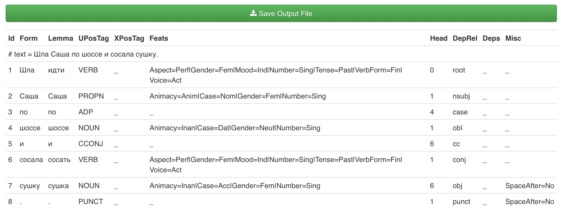Select the Lemma column header

(x=61, y=38)
